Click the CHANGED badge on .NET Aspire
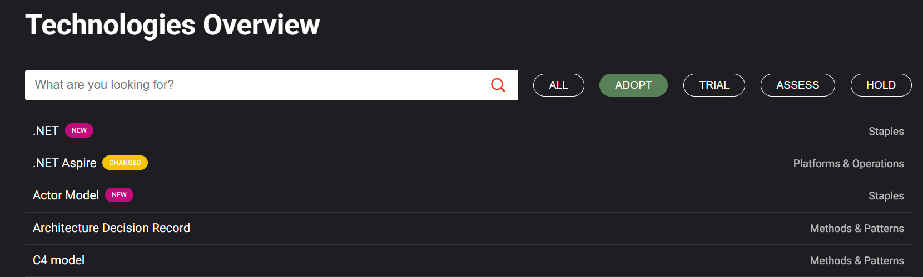 [x=125, y=163]
